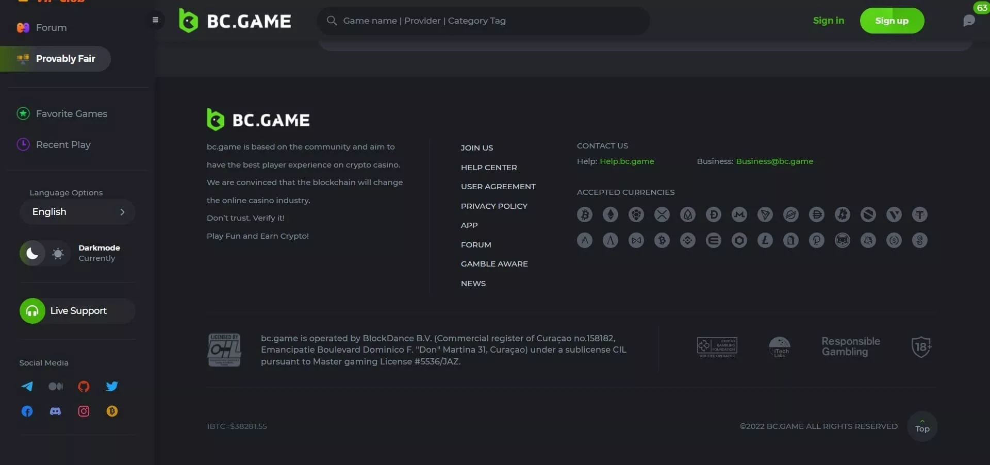Open Favorite Games in sidebar
Image resolution: width=990 pixels, height=465 pixels.
click(71, 114)
